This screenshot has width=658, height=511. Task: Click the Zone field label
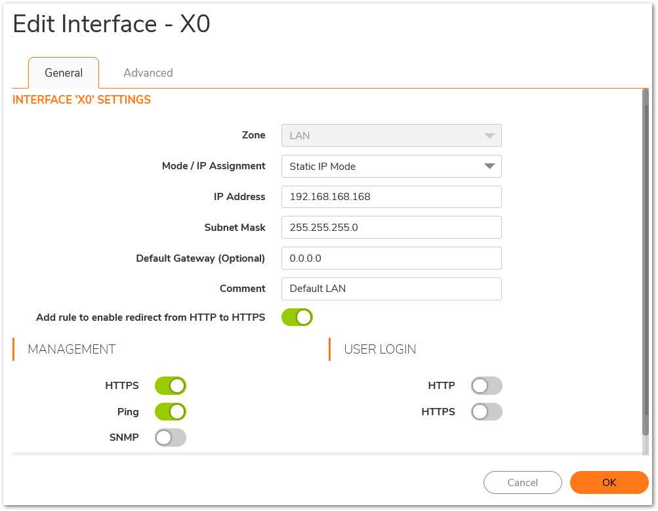coord(253,135)
